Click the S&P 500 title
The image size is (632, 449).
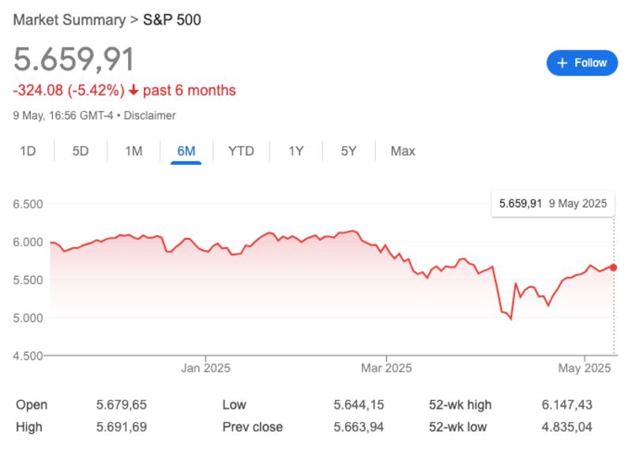point(171,19)
